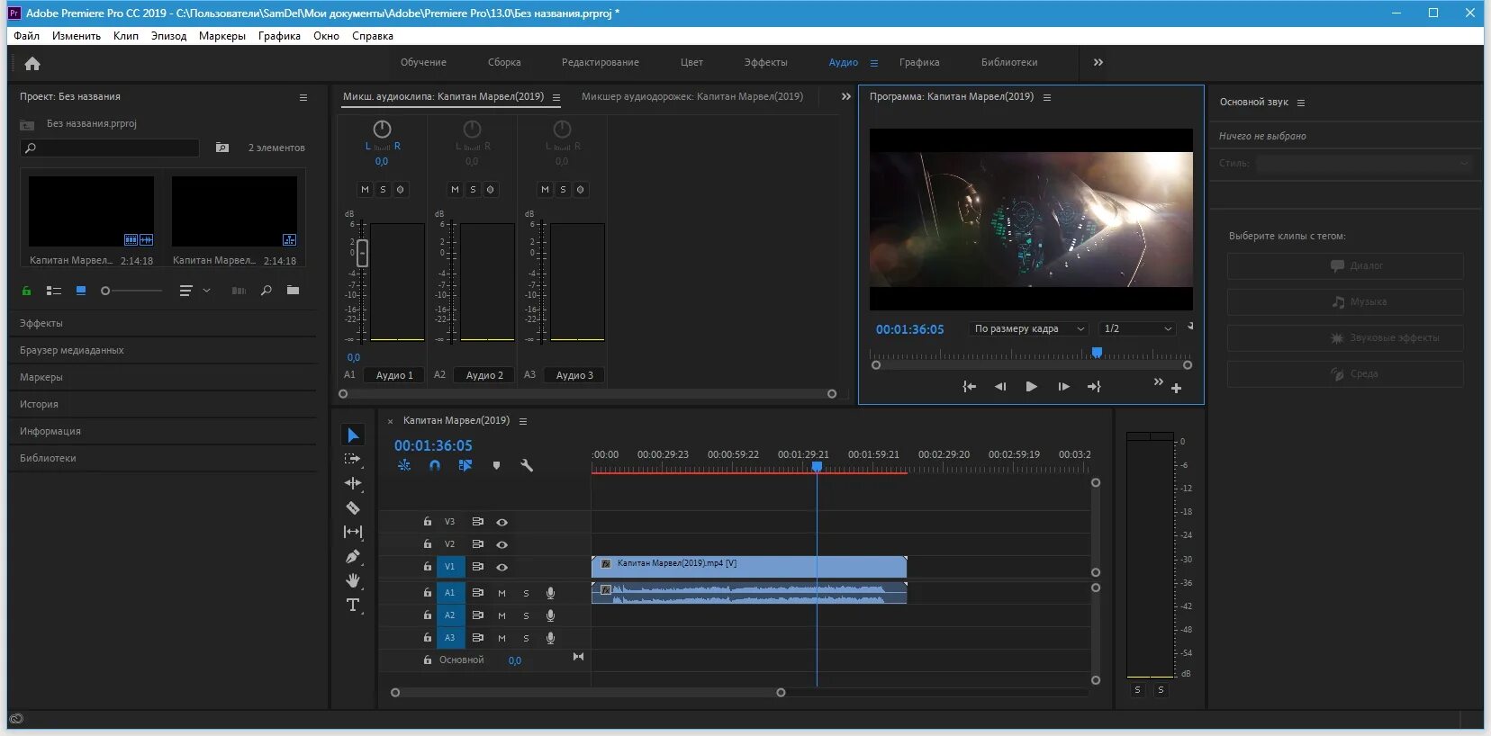The width and height of the screenshot is (1491, 736).
Task: Create a new bin in the project panel
Action: tap(293, 290)
